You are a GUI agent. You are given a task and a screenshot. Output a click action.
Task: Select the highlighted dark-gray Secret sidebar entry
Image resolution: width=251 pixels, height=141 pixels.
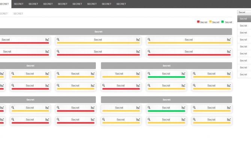pyautogui.click(x=244, y=19)
